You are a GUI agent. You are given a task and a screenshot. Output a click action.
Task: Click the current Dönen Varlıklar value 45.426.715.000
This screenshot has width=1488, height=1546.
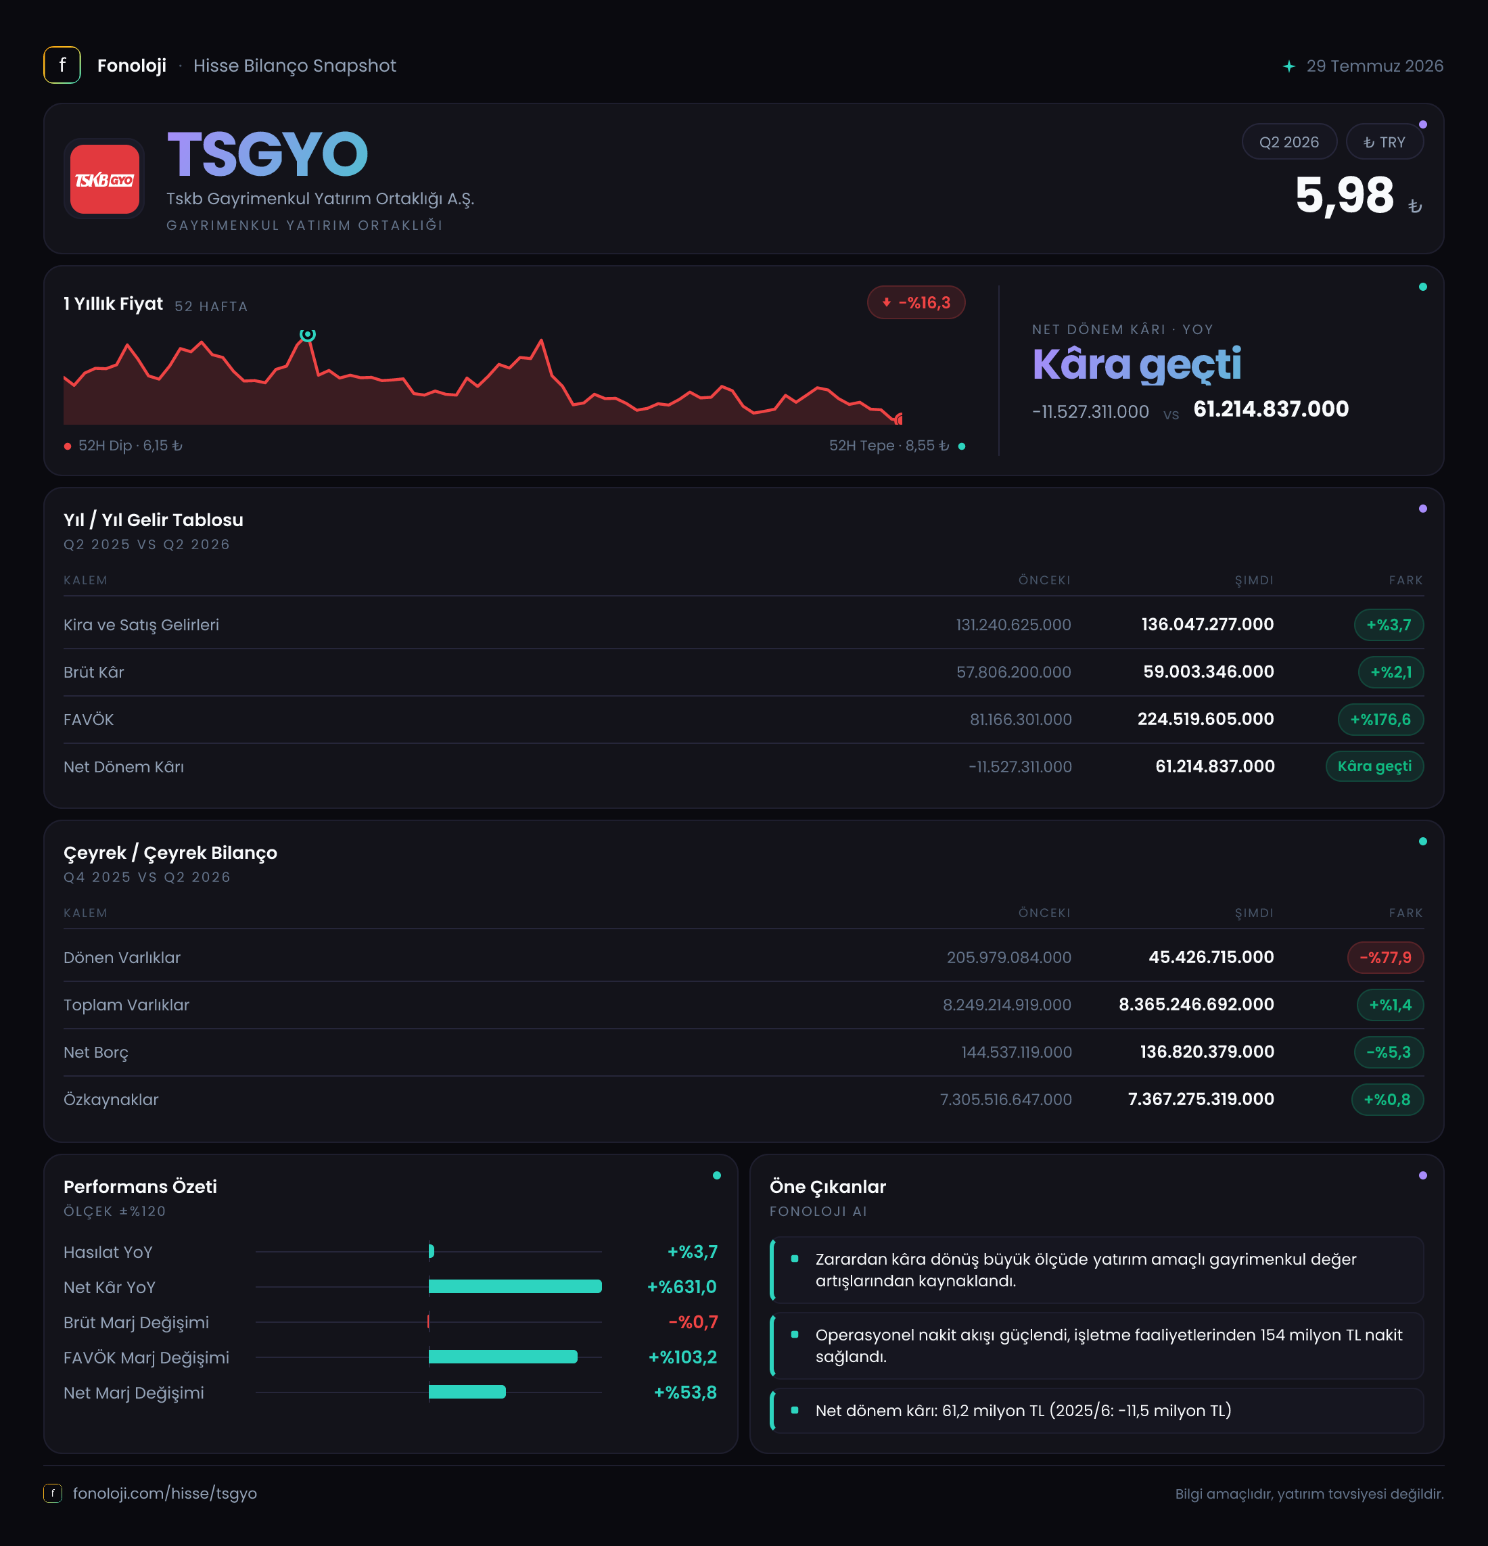(1211, 958)
